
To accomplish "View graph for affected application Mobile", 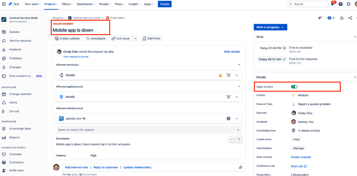I will pos(229,97).
